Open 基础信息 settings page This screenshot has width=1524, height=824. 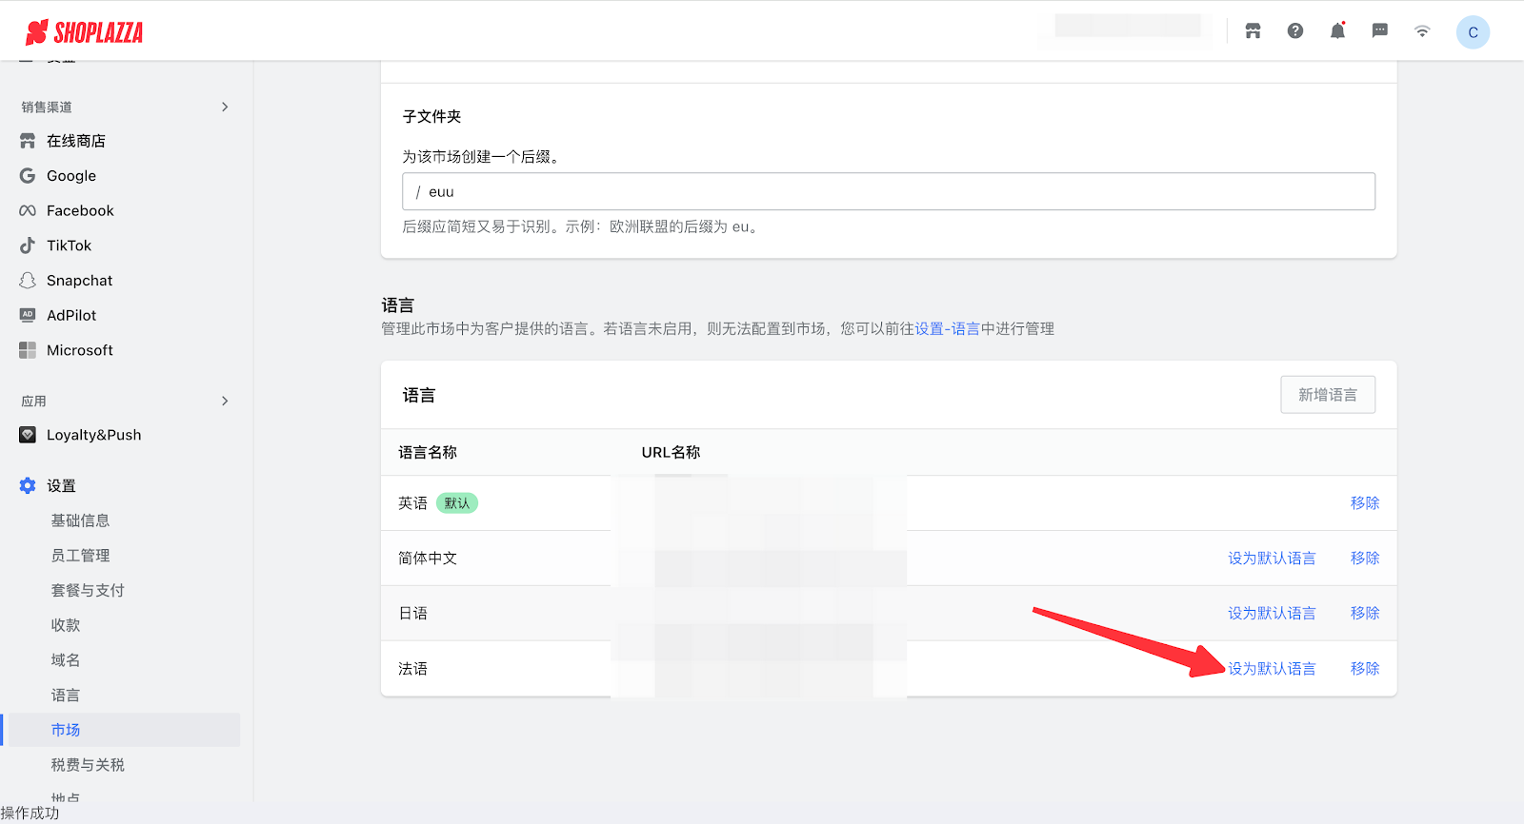click(80, 520)
